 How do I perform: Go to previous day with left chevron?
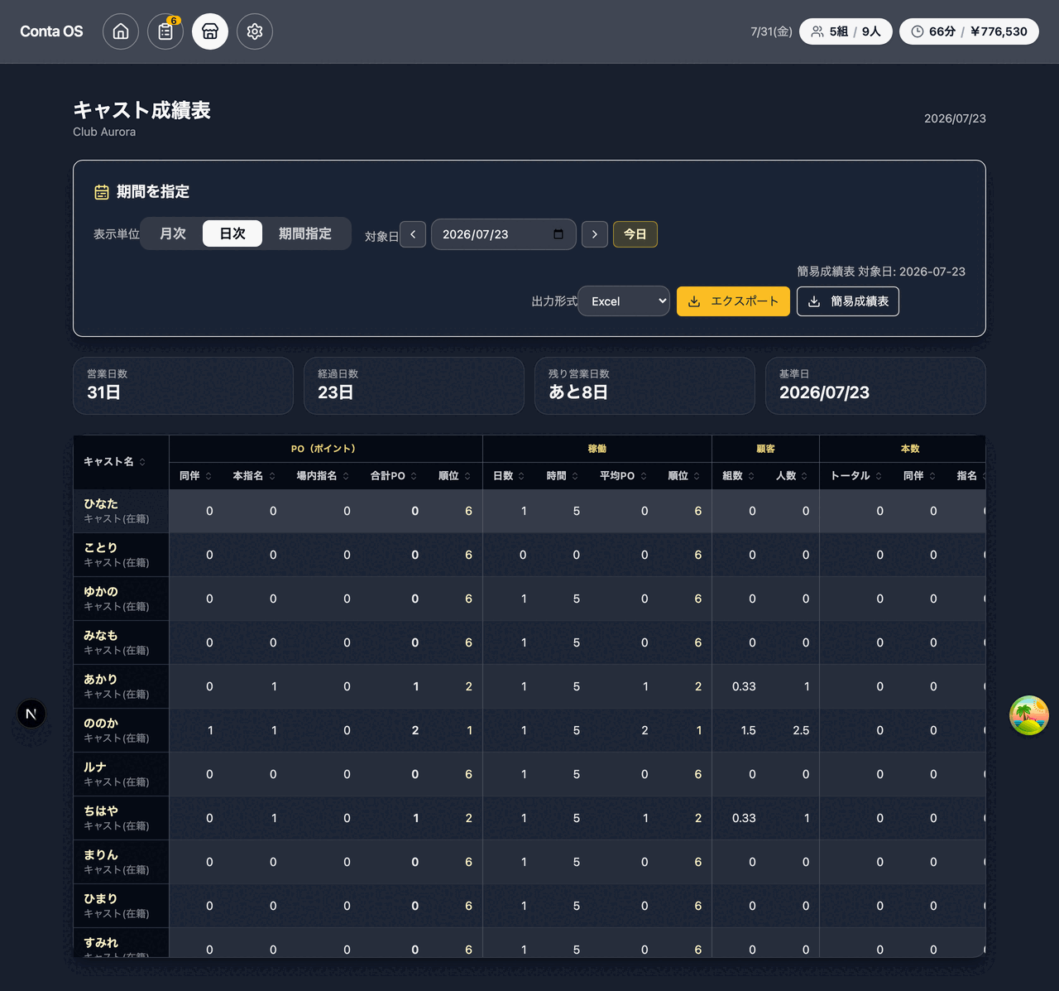tap(413, 234)
